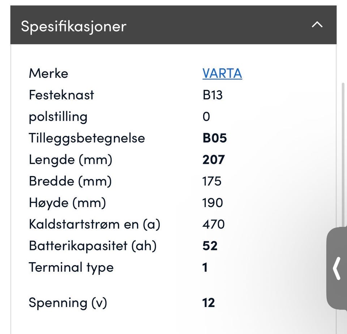Open the VARTA brand link
347x334 pixels.
coord(222,73)
